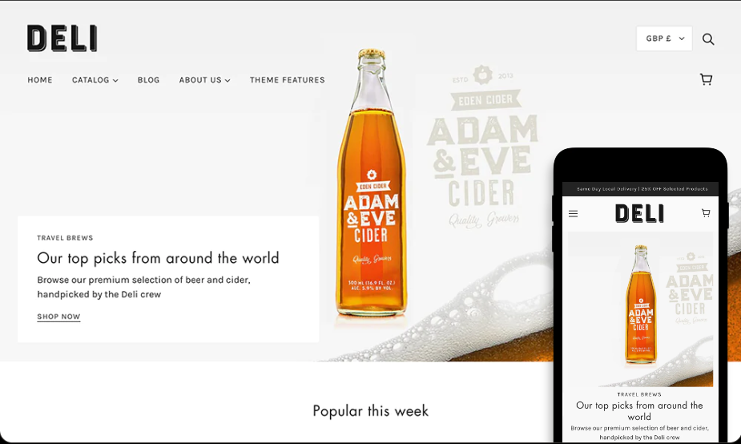Click the DELI logo in mobile preview
741x444 pixels.
pos(639,214)
